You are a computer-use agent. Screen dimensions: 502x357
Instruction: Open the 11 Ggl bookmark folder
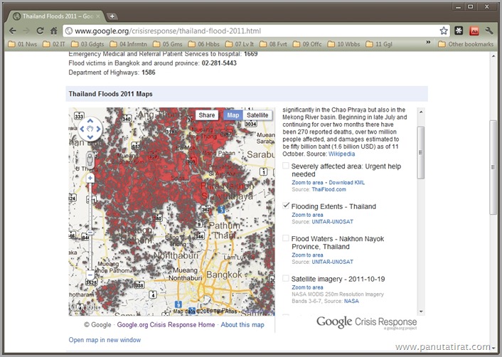[x=379, y=44]
